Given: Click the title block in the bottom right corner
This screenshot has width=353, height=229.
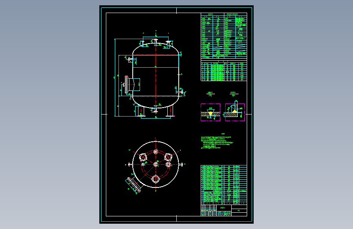Looking at the screenshot, I should 224,210.
